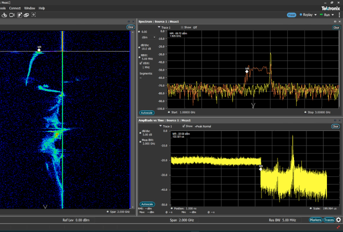Click the green Run arrow icon
The height and width of the screenshot is (232, 343).
pyautogui.click(x=321, y=14)
